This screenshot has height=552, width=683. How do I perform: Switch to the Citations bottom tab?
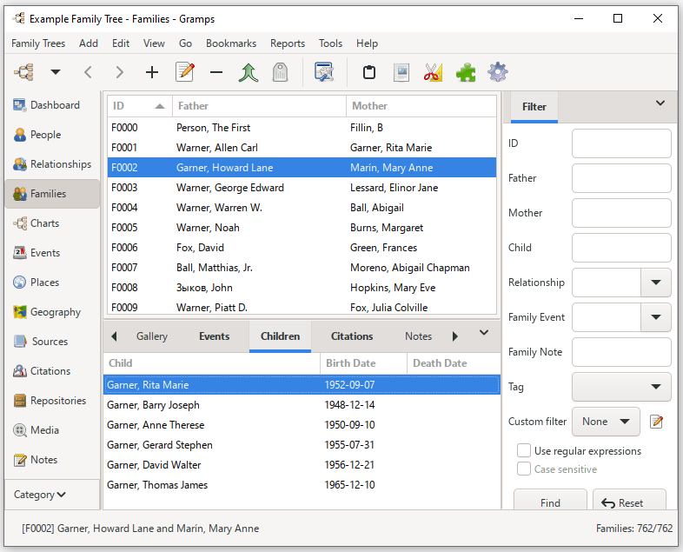352,336
